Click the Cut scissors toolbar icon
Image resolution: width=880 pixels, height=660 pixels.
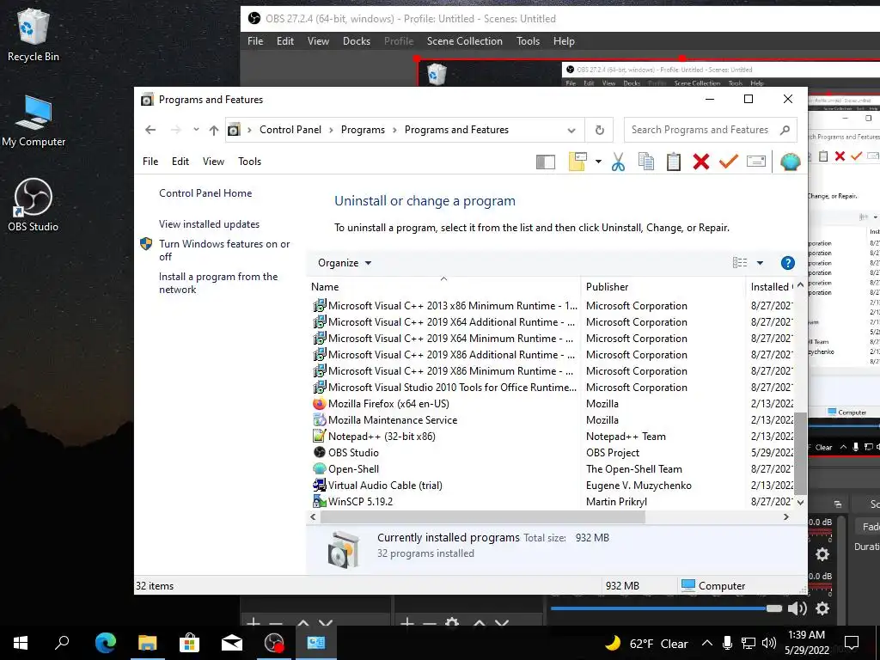click(618, 162)
